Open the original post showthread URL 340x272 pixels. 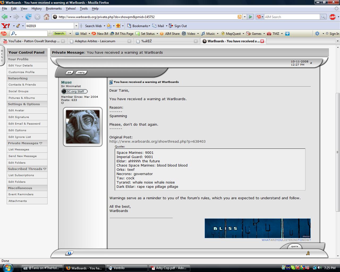point(158,141)
